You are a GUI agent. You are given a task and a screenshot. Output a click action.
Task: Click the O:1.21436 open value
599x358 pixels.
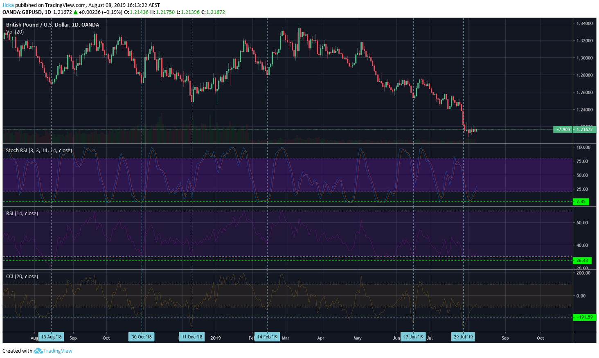136,12
